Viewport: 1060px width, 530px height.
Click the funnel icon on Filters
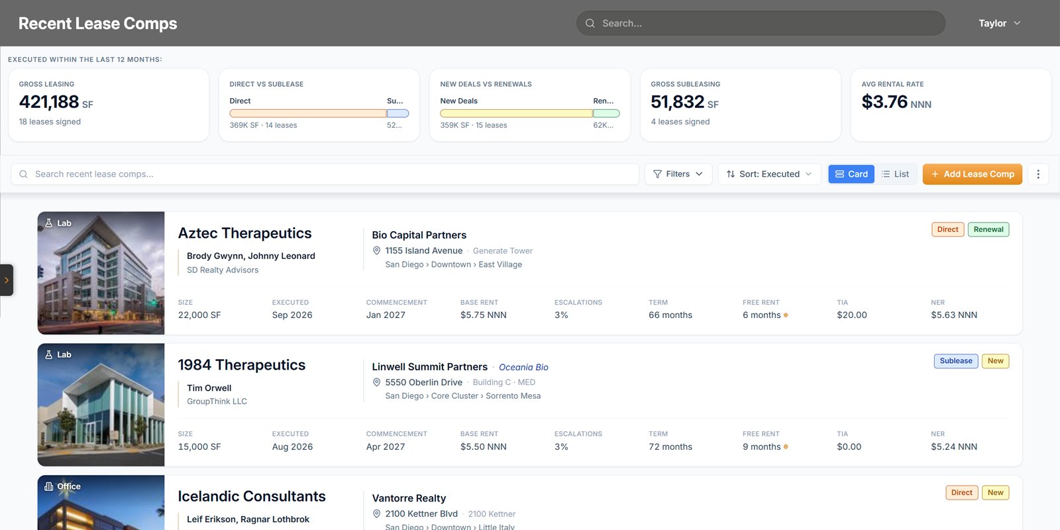tap(657, 174)
